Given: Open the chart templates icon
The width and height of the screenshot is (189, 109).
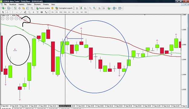Looking at the screenshot, I should (119, 8).
